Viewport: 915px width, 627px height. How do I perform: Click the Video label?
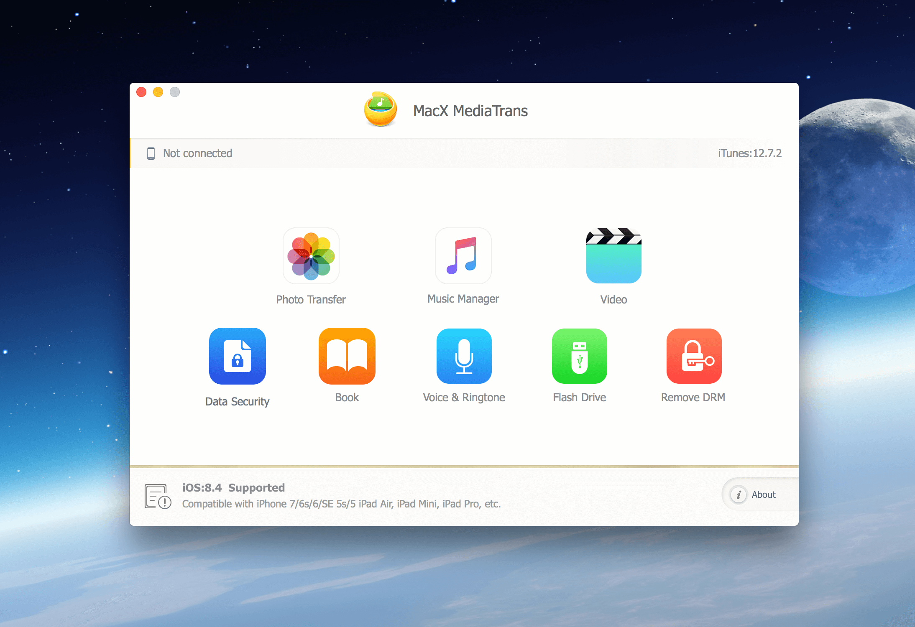[613, 299]
